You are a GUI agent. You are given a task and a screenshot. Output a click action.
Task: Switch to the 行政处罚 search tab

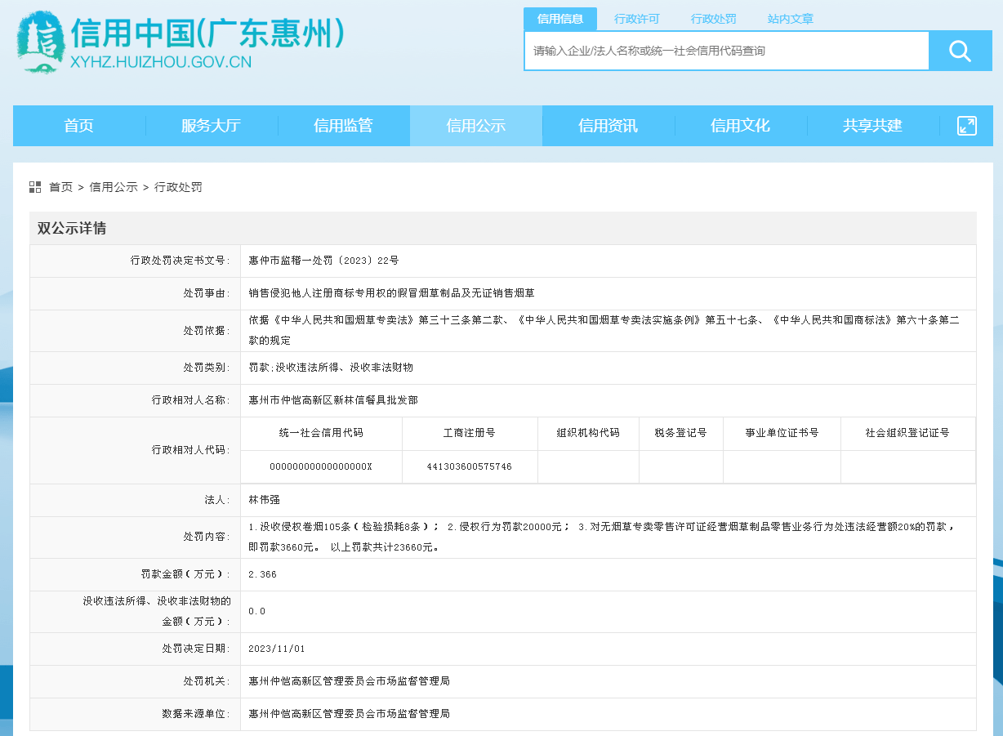pos(713,19)
